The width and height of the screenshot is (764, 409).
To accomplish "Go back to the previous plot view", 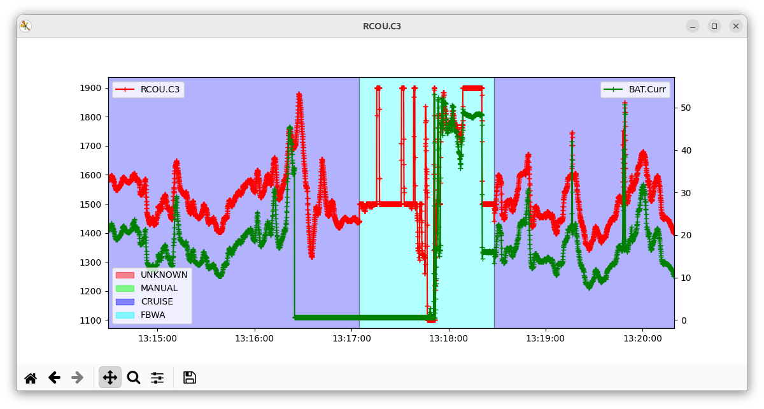I will pyautogui.click(x=54, y=378).
